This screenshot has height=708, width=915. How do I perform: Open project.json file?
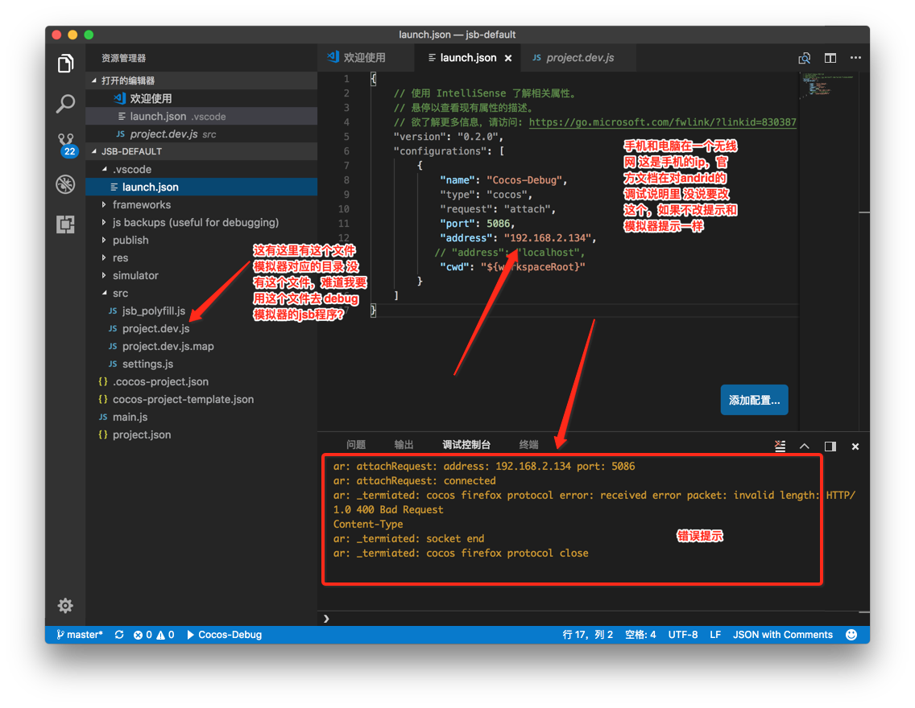coord(201,434)
